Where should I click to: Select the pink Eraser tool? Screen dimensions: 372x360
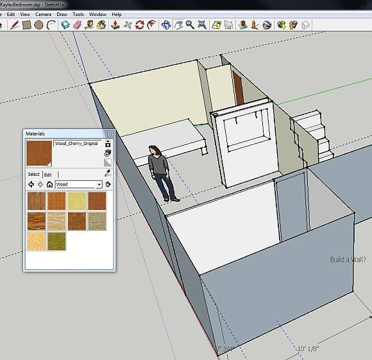pyautogui.click(x=78, y=25)
